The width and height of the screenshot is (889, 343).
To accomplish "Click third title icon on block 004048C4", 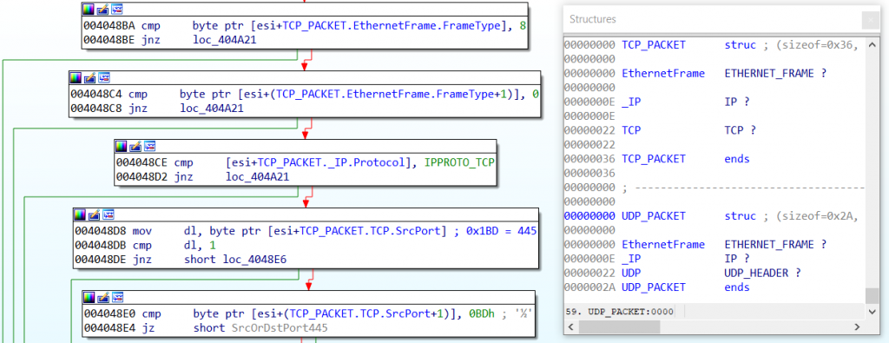I will (104, 77).
